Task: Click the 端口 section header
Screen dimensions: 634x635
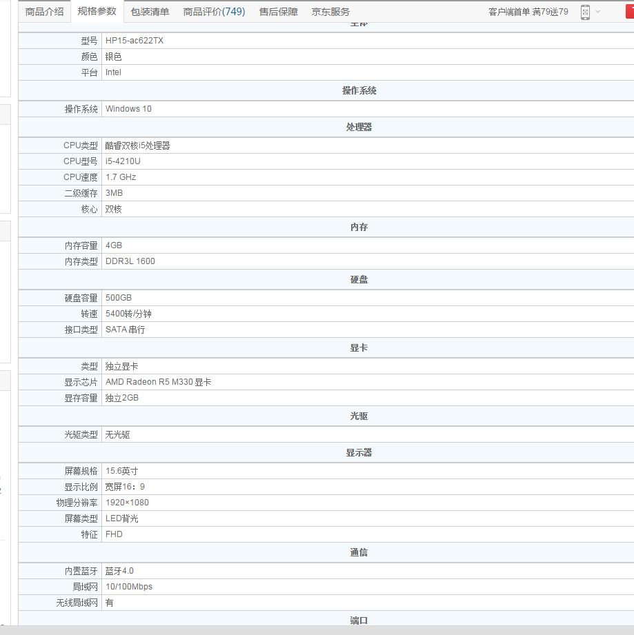Action: click(359, 620)
